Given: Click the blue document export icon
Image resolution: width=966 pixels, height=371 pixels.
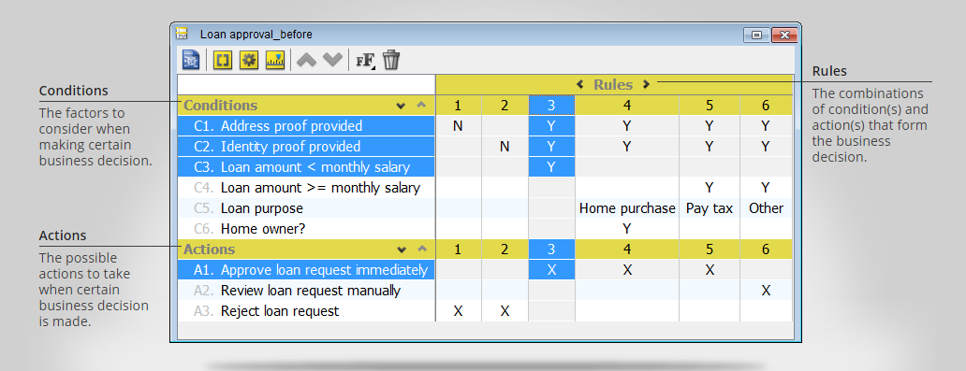Looking at the screenshot, I should coord(191,61).
